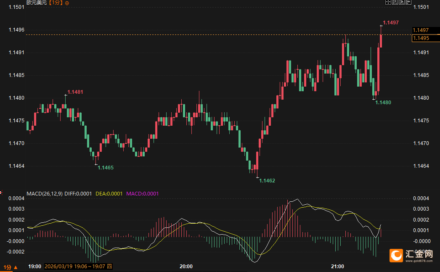Click the jump-to-chart-start icon
Screen dimensions: 440x272
(395, 2)
